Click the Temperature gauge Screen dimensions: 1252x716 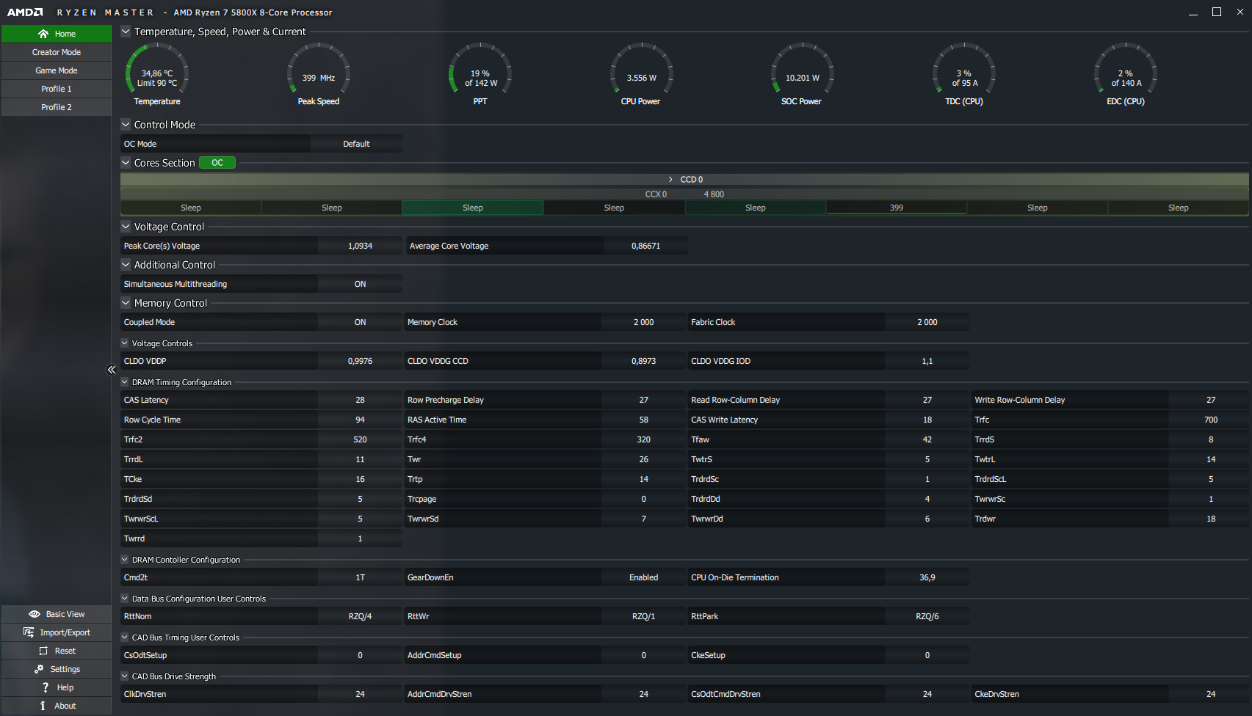(157, 74)
